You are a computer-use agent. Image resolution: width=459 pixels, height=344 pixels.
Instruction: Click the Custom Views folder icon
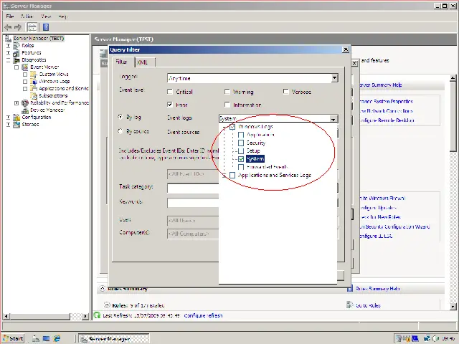(x=34, y=75)
